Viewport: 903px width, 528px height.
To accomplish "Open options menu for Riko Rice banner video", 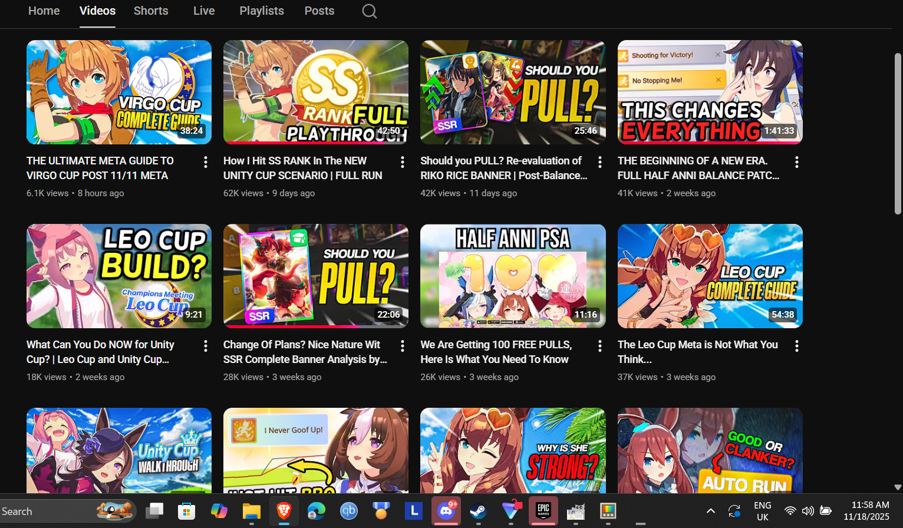I will [x=600, y=162].
